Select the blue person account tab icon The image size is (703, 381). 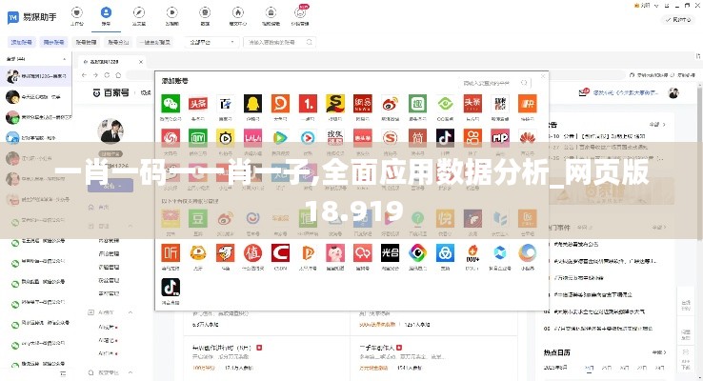(x=106, y=12)
